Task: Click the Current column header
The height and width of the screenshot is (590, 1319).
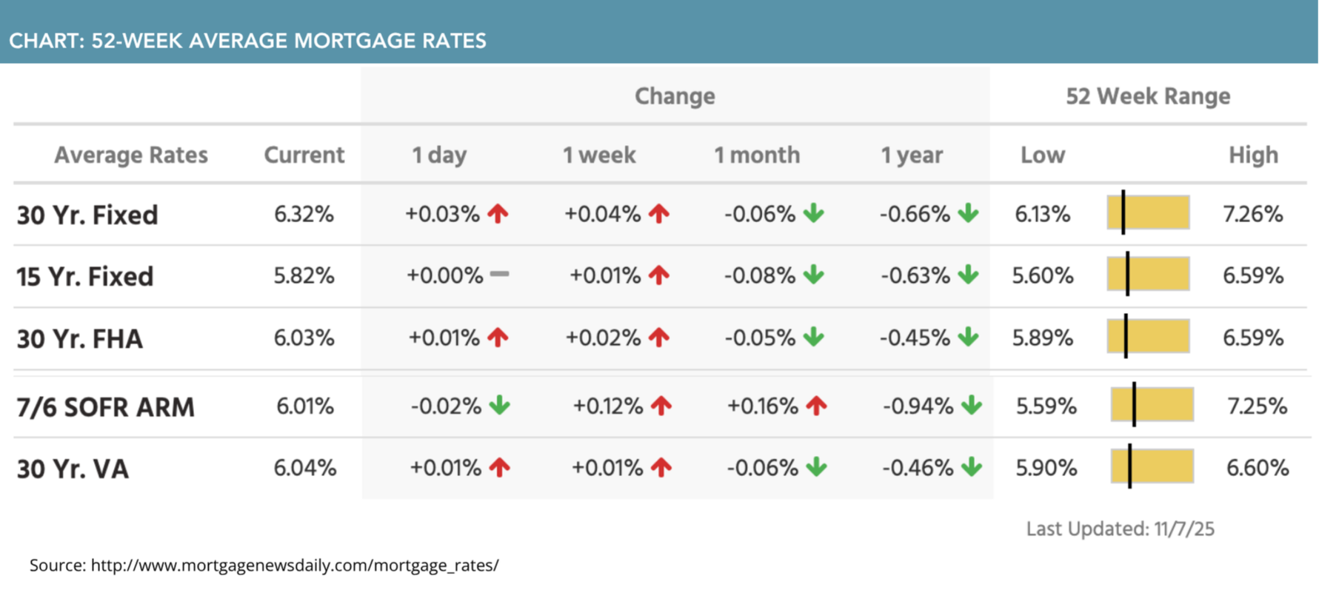Action: [304, 155]
